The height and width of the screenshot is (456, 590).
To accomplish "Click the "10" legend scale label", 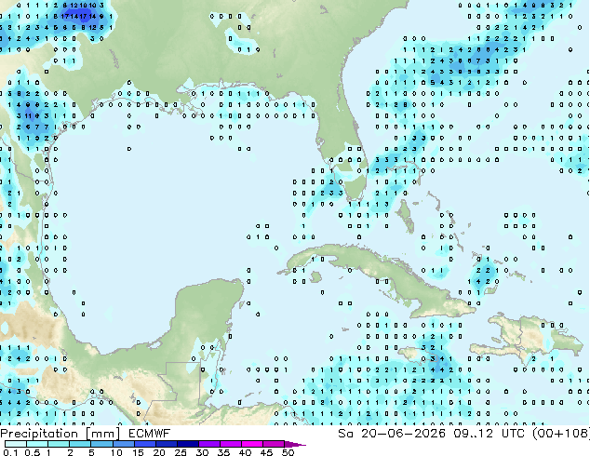I will [x=116, y=452].
